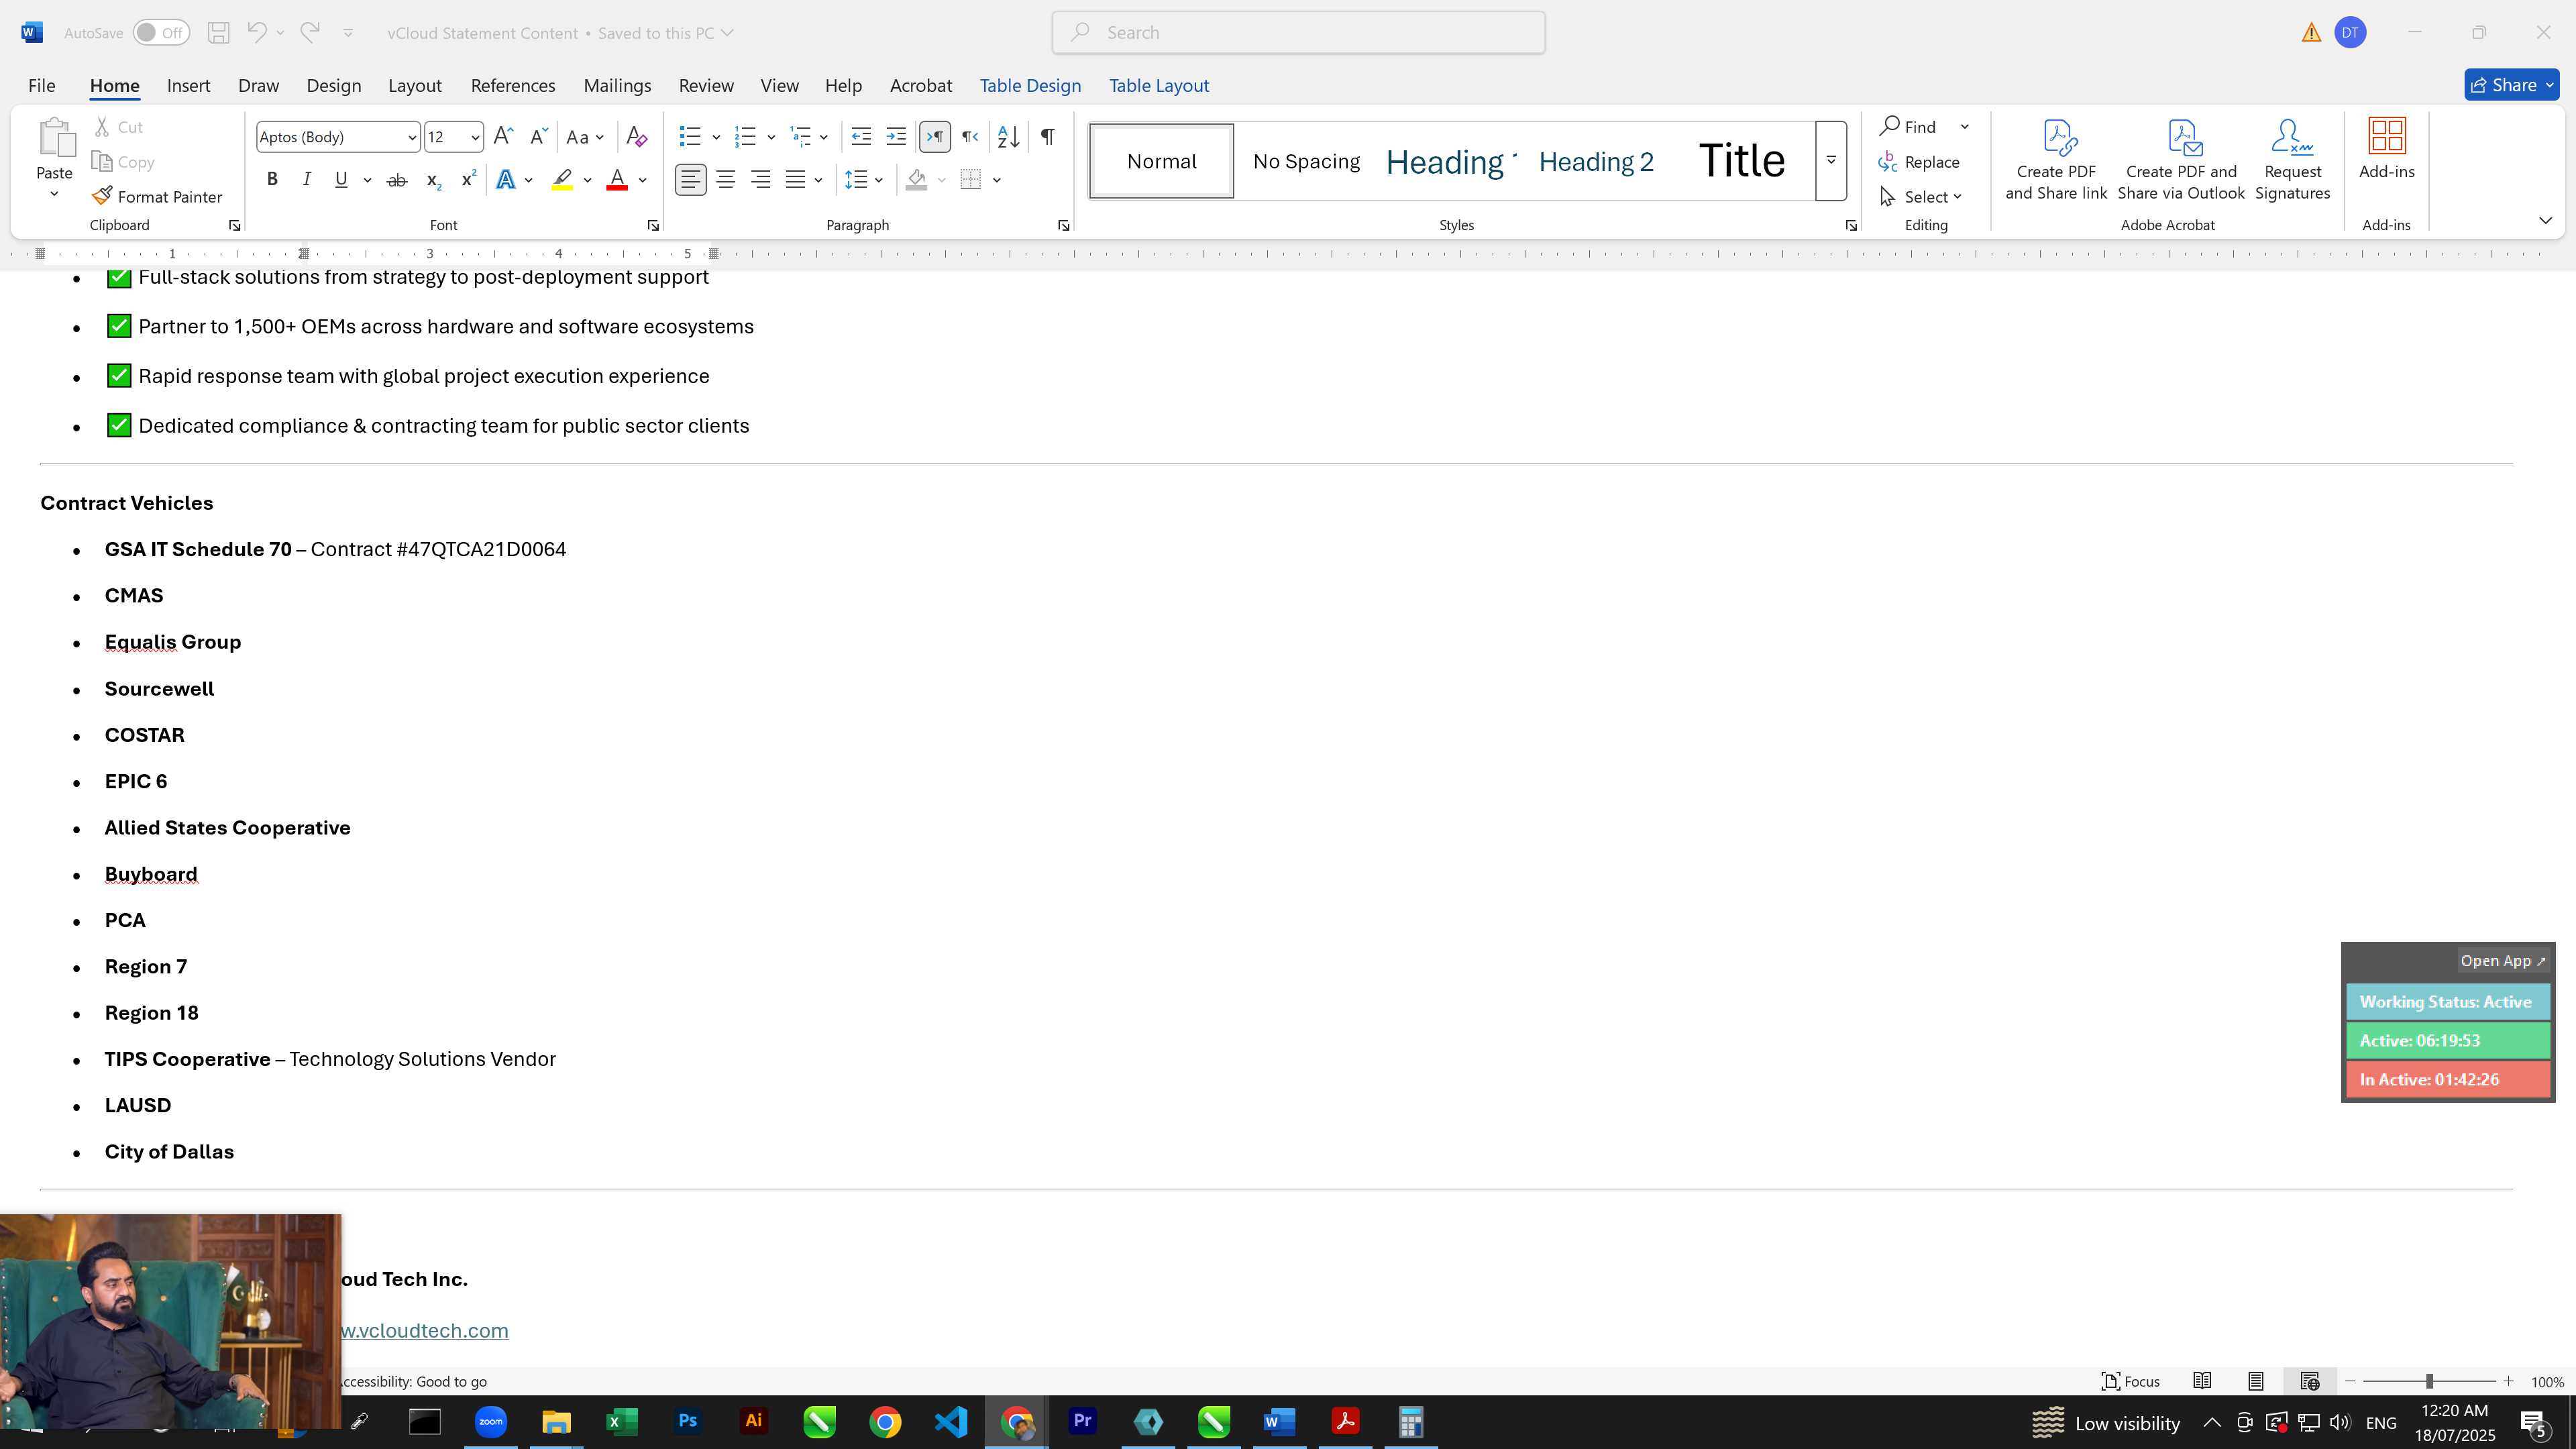Open the Change Case dropdown
The image size is (2576, 1449).
585,137
